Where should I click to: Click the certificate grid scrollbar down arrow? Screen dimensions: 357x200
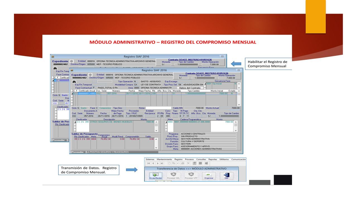click(239, 105)
